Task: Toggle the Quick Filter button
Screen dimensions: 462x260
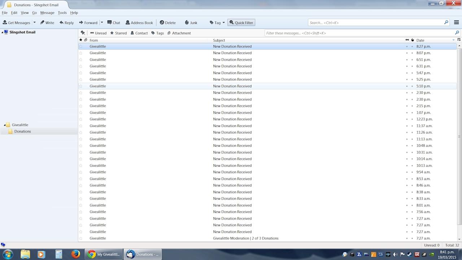Action: pos(241,22)
